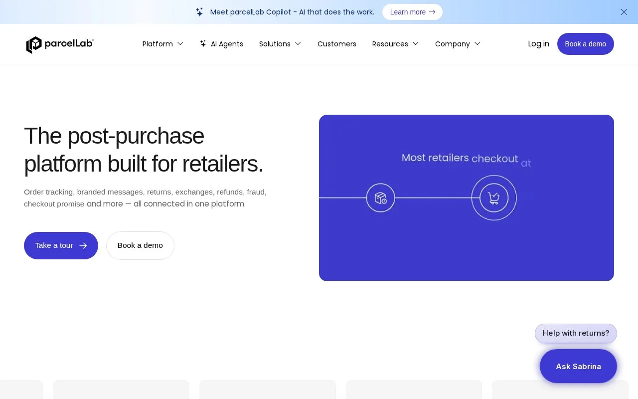
Task: Click the Take a tour button
Action: (x=61, y=245)
